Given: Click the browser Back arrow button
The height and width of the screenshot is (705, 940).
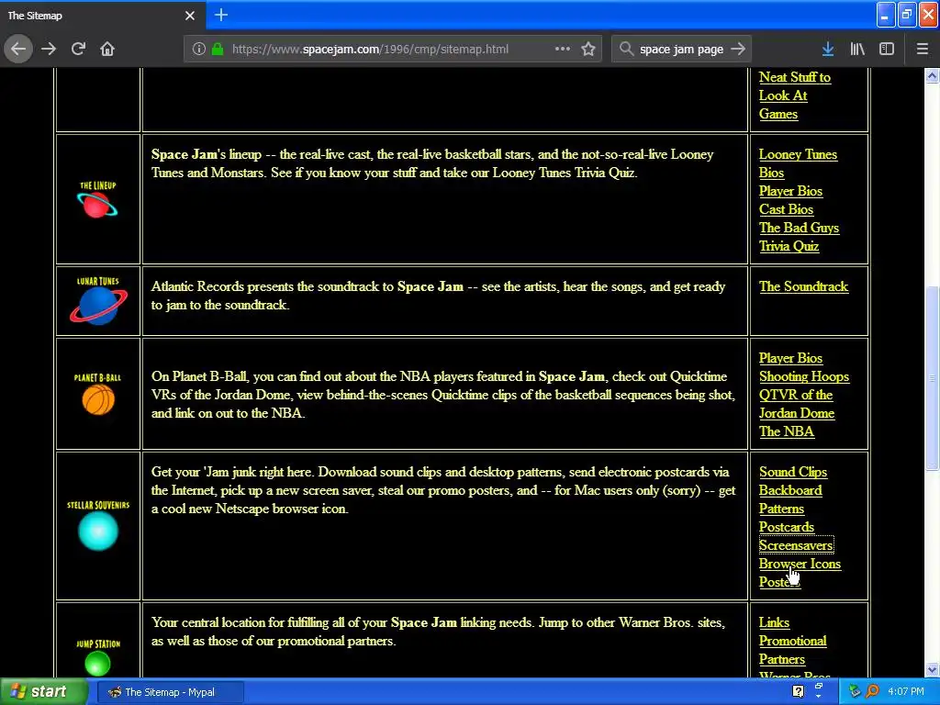Looking at the screenshot, I should 18,50.
